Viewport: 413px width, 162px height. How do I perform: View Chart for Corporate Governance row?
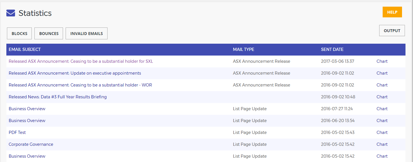pos(382,144)
